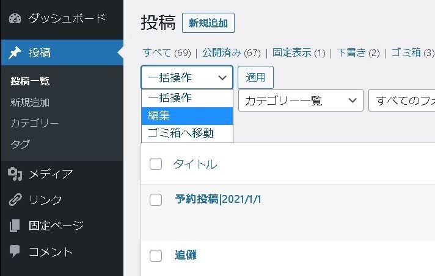The height and width of the screenshot is (276, 435).
Task: Click the 新規追加 button beside 投稿 heading
Action: (208, 24)
